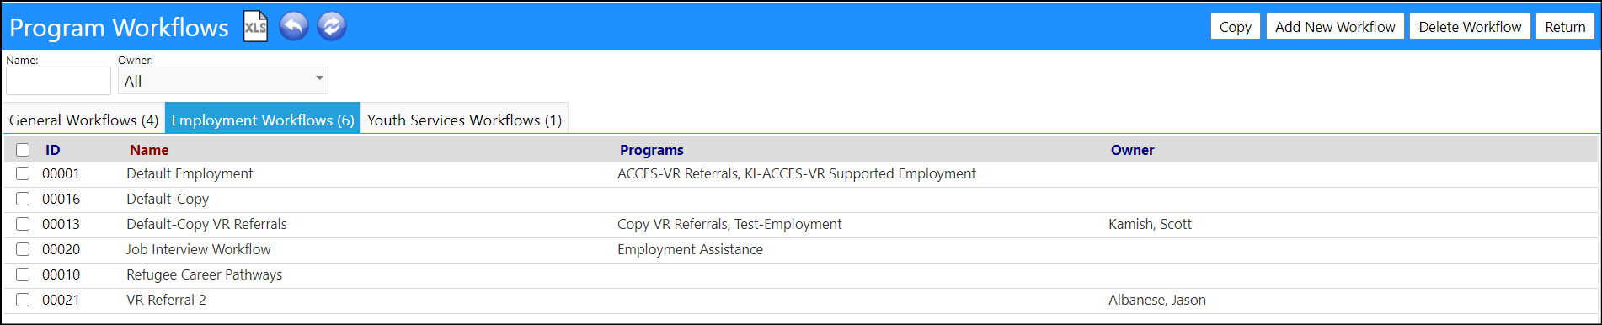The image size is (1602, 325).
Task: Click the Return button
Action: 1565,27
